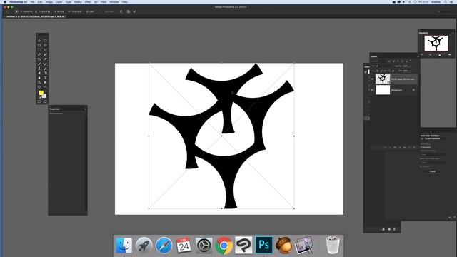The image size is (457, 257).
Task: Click the rotation angle field in the options bar
Action: click(x=91, y=11)
